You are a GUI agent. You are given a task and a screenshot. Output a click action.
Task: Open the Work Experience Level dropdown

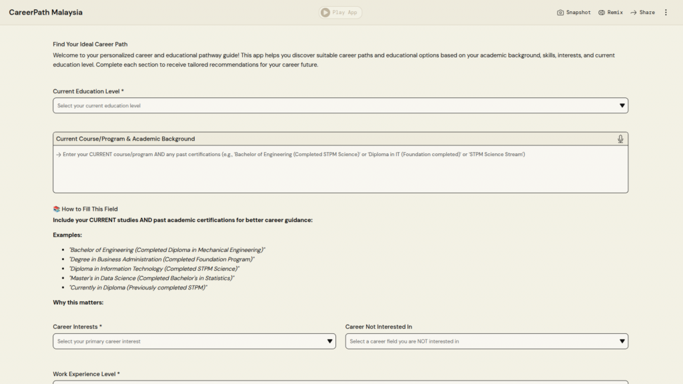click(x=340, y=382)
